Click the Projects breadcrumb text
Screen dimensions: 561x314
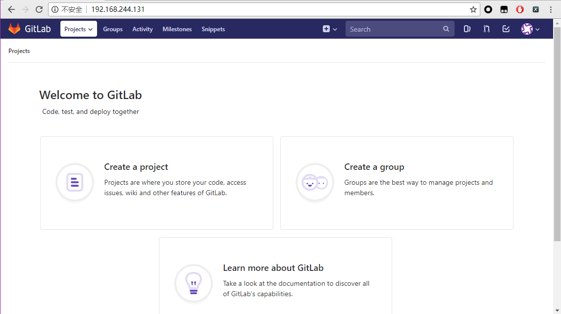19,51
